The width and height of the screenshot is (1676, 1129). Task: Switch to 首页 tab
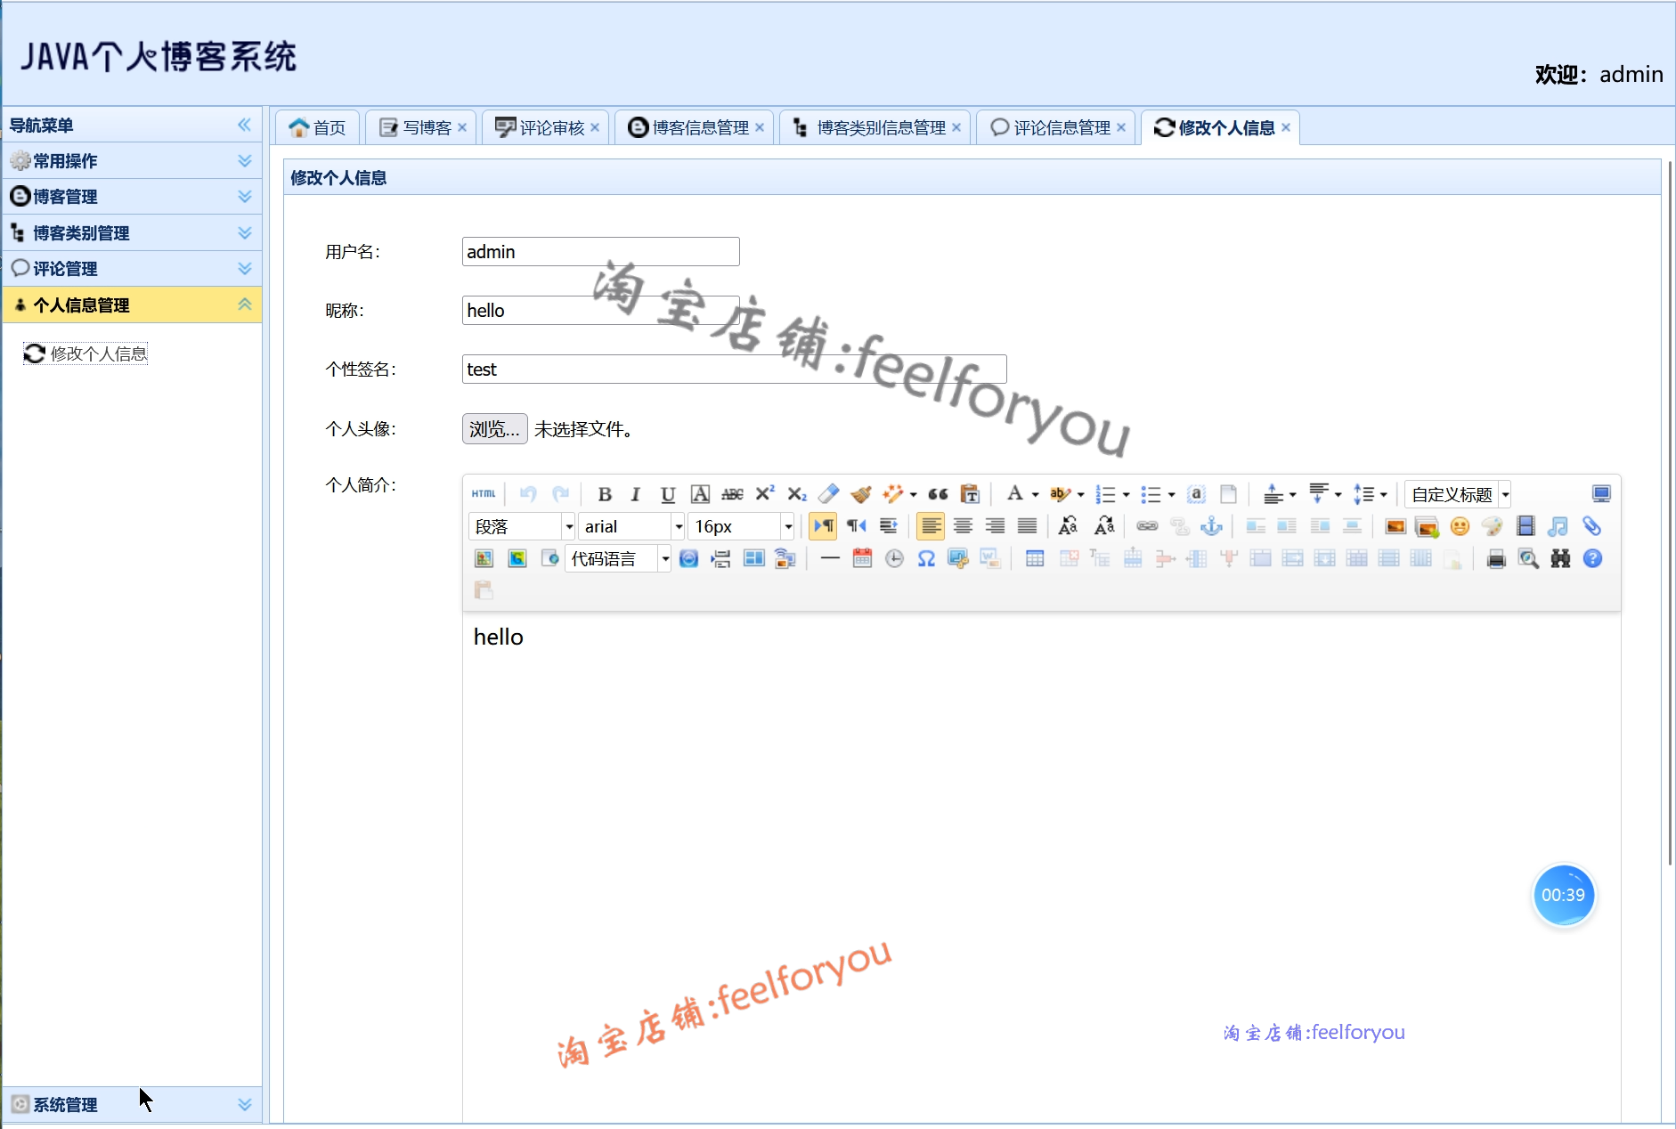click(x=317, y=127)
